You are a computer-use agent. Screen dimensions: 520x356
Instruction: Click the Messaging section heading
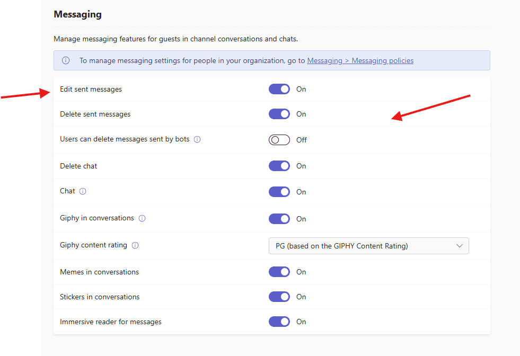click(x=77, y=14)
